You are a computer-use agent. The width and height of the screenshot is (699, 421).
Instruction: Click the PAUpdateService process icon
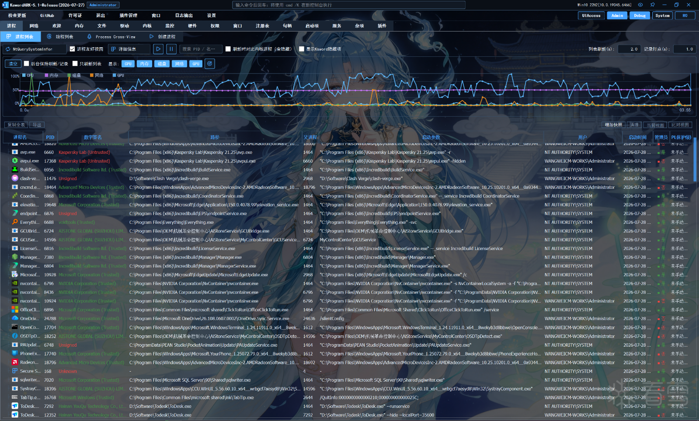pos(15,345)
